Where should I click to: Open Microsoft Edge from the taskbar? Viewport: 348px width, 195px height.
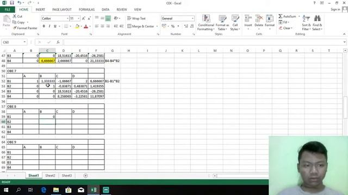coord(43,190)
